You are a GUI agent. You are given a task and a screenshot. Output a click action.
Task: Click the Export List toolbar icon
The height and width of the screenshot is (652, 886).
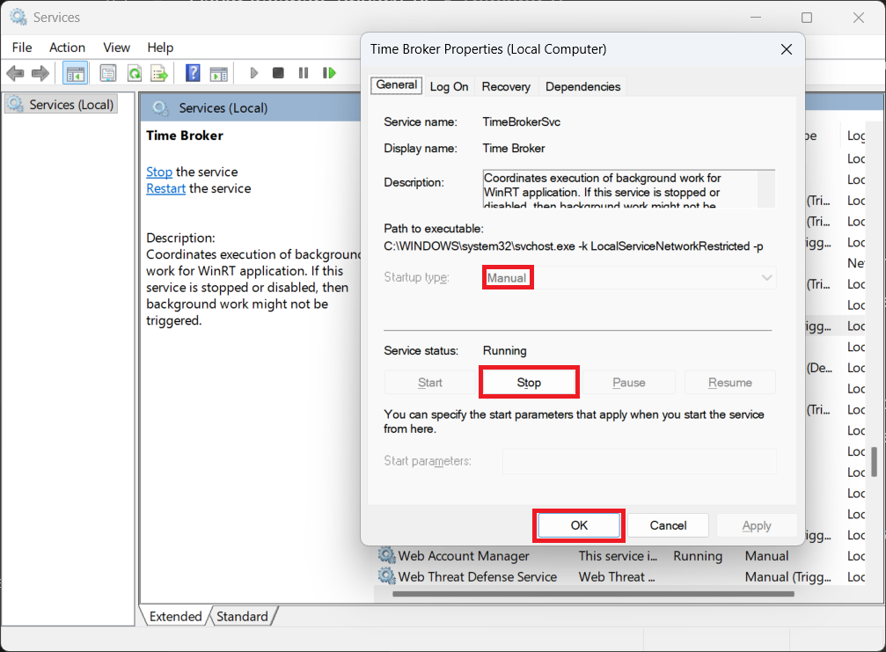159,73
